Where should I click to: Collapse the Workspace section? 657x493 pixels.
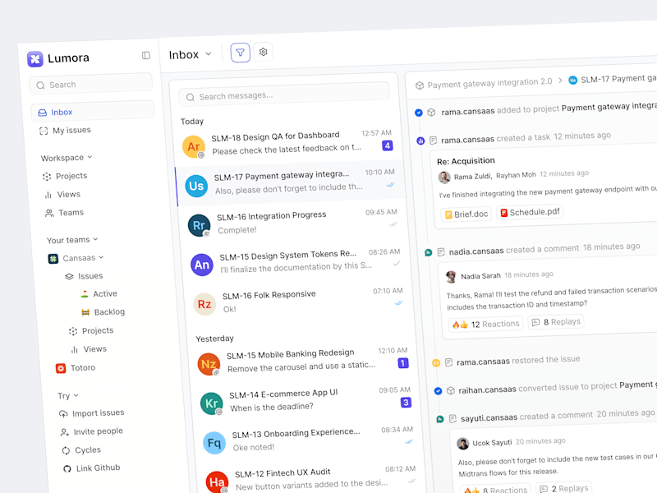click(x=90, y=157)
